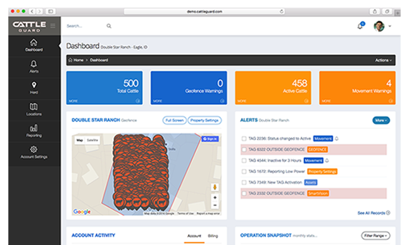Expand the Actions dropdown in the breadcrumb bar
This screenshot has height=245, width=402.
click(x=383, y=60)
